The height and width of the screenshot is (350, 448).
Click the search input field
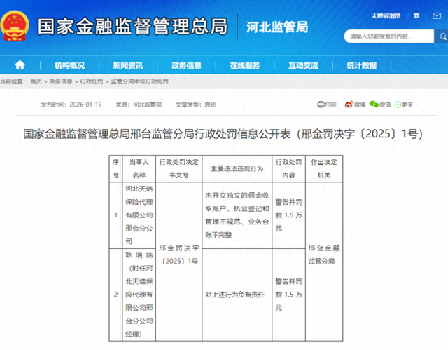(x=389, y=36)
